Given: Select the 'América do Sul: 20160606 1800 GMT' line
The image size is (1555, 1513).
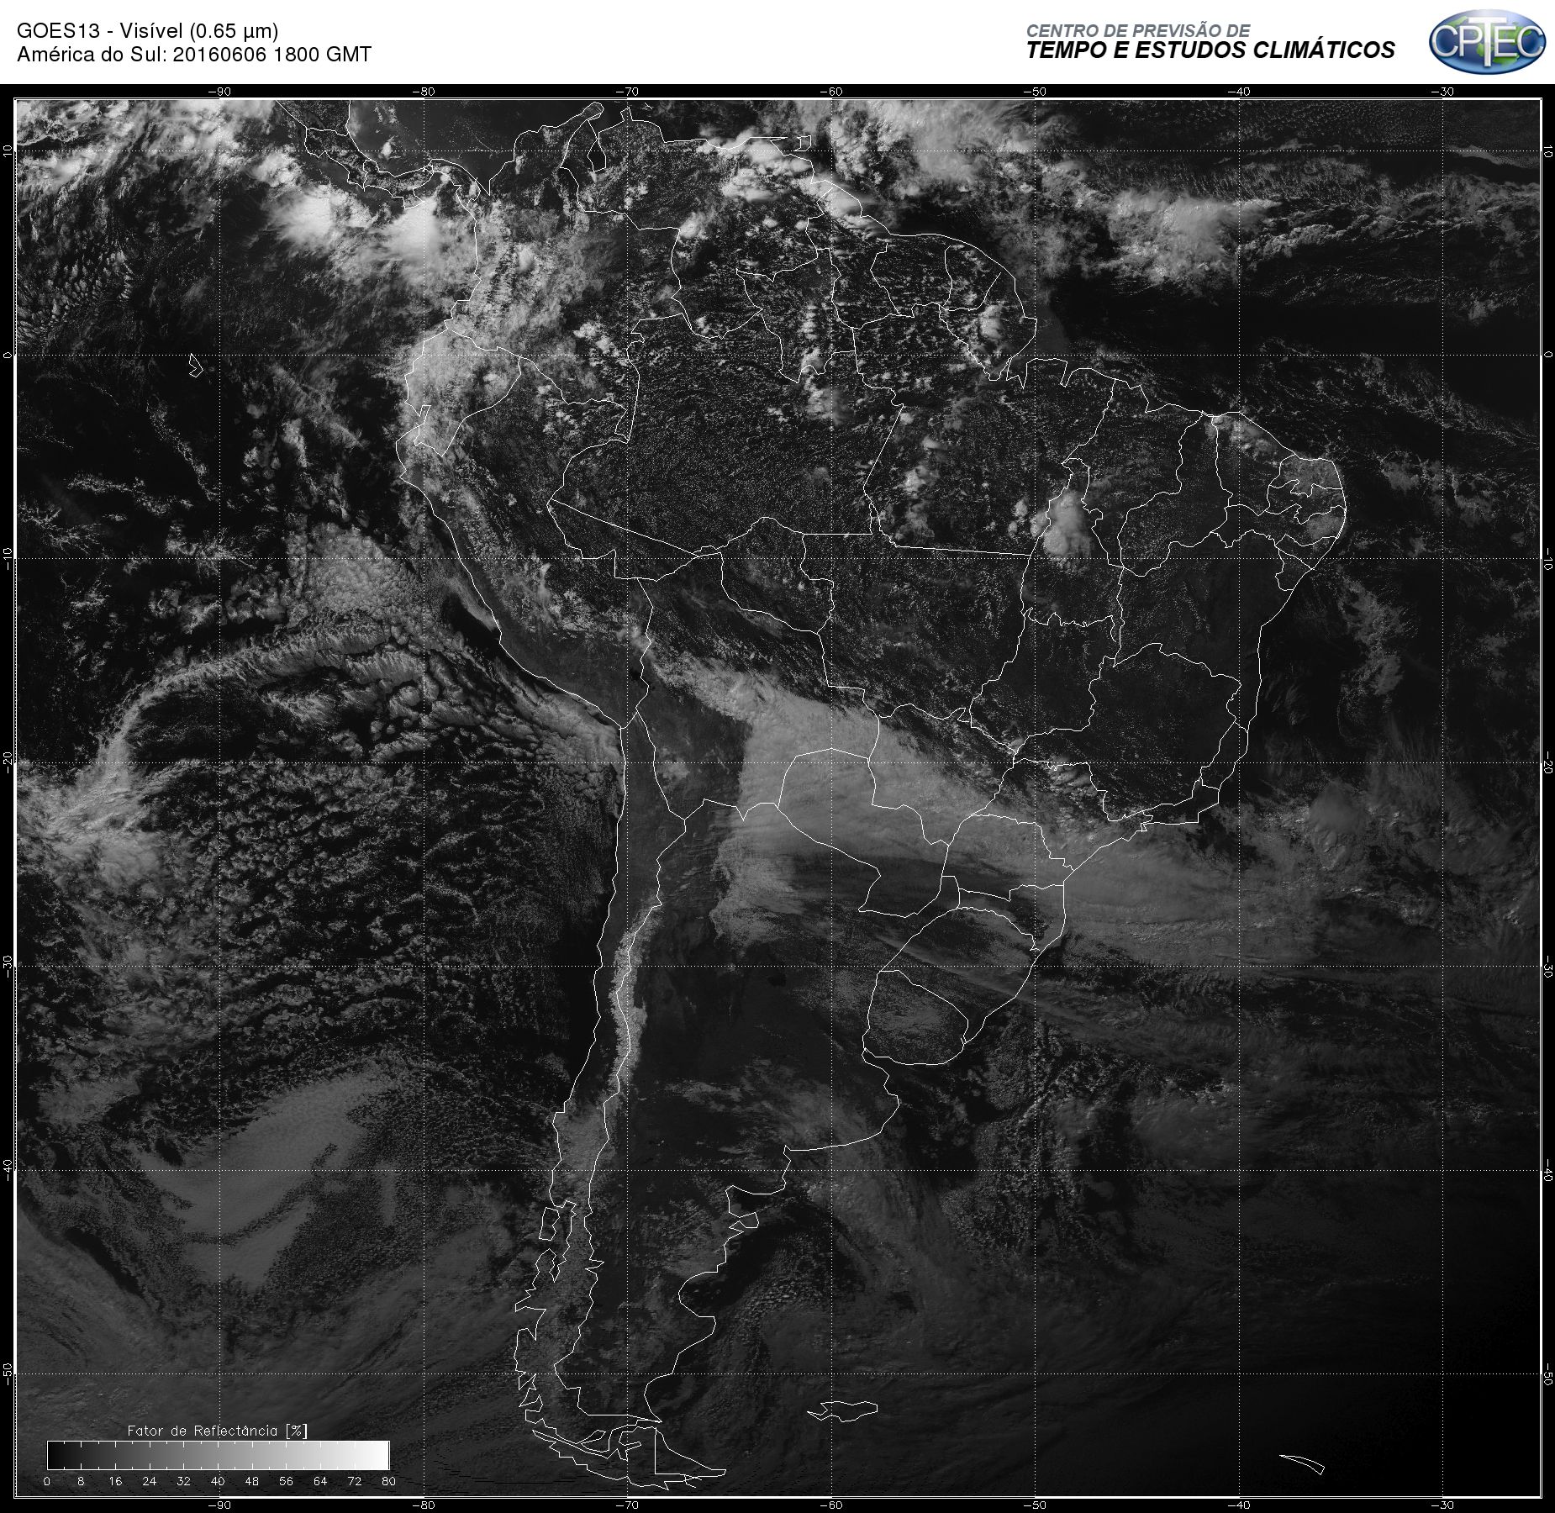Looking at the screenshot, I should coord(194,55).
